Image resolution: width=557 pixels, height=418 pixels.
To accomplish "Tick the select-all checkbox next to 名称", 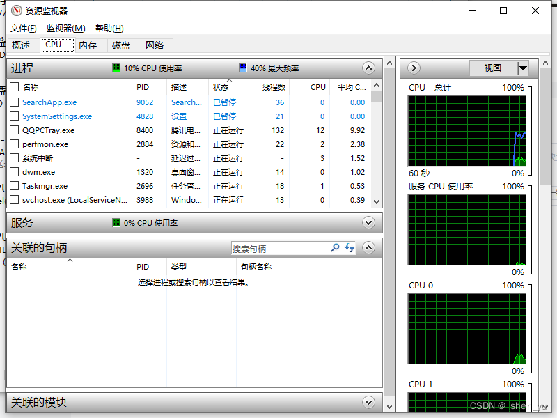I will (x=14, y=86).
